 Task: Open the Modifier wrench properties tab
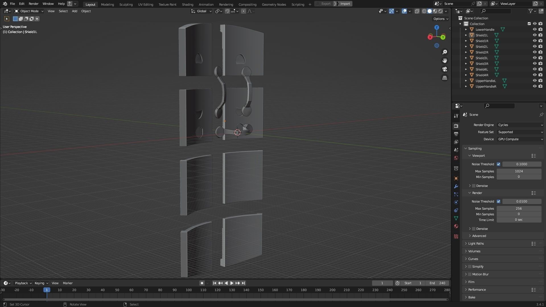pyautogui.click(x=456, y=186)
